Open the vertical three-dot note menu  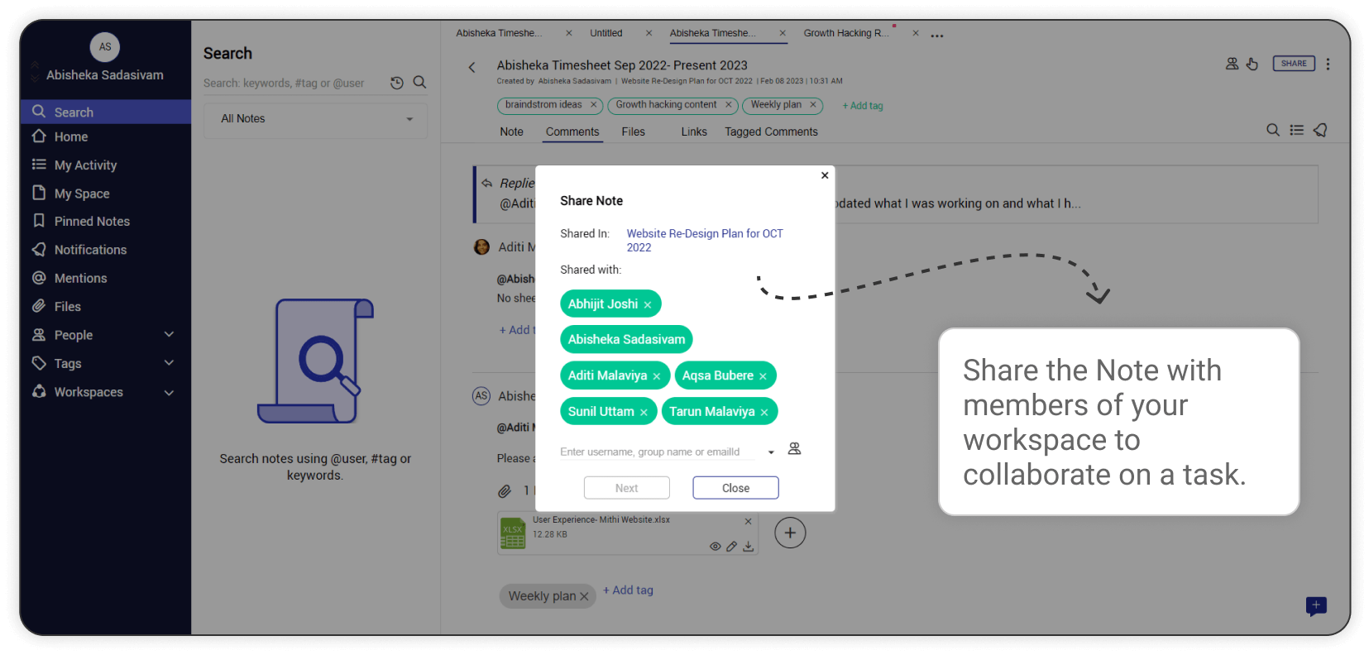tap(1328, 64)
